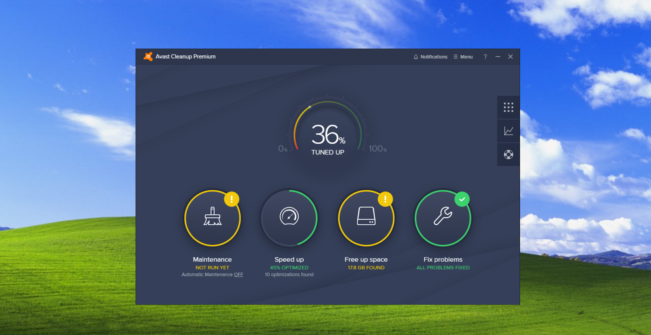This screenshot has width=651, height=335.
Task: Click the Speed up label
Action: [x=289, y=259]
